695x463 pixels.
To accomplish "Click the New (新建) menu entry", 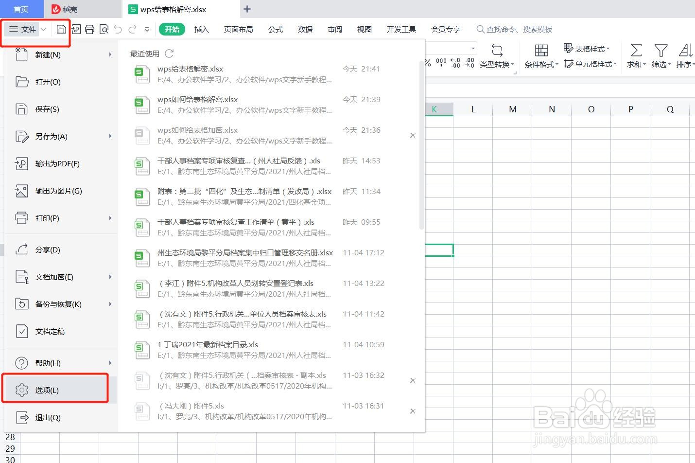I will click(61, 54).
